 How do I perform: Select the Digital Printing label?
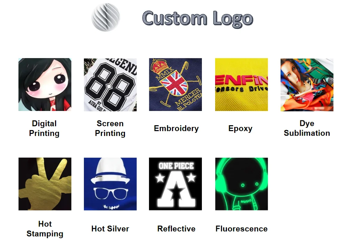(44, 128)
